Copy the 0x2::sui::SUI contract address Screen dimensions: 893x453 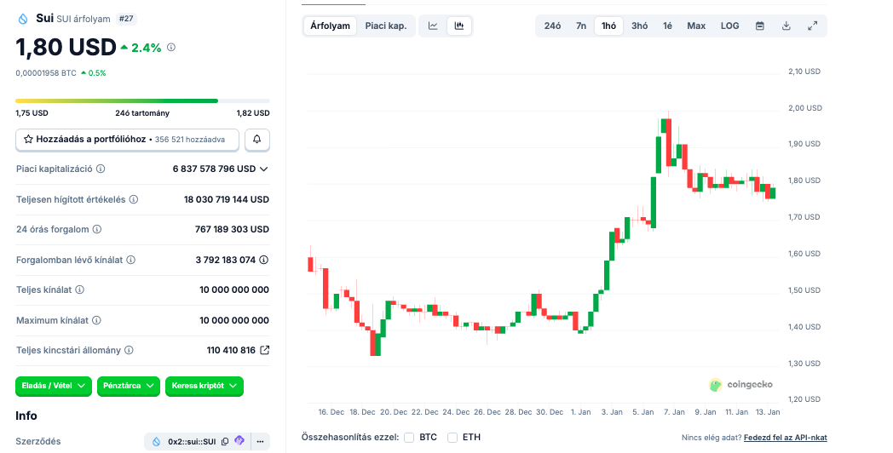(225, 441)
